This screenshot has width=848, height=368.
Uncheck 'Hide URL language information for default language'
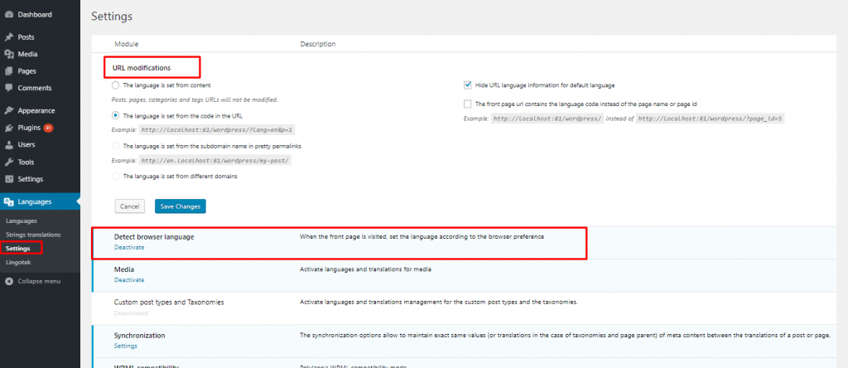[468, 85]
